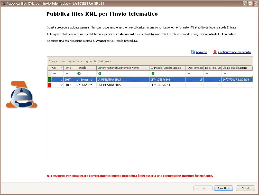Click the Aggiorna refresh arrows icon
Screen dimensions: 259x195
(193, 52)
